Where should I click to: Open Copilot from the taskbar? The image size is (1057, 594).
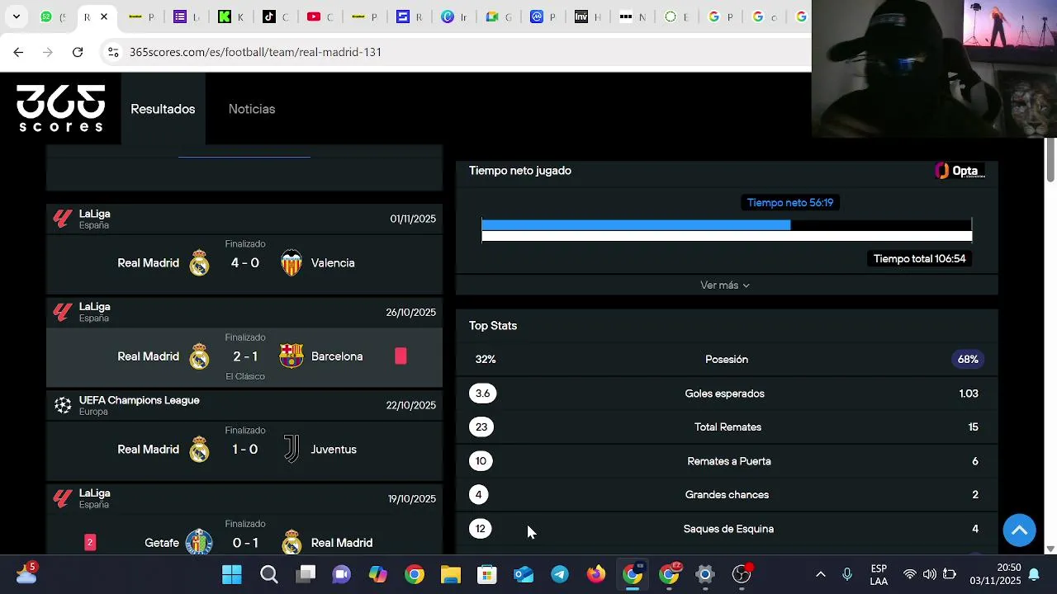(378, 574)
